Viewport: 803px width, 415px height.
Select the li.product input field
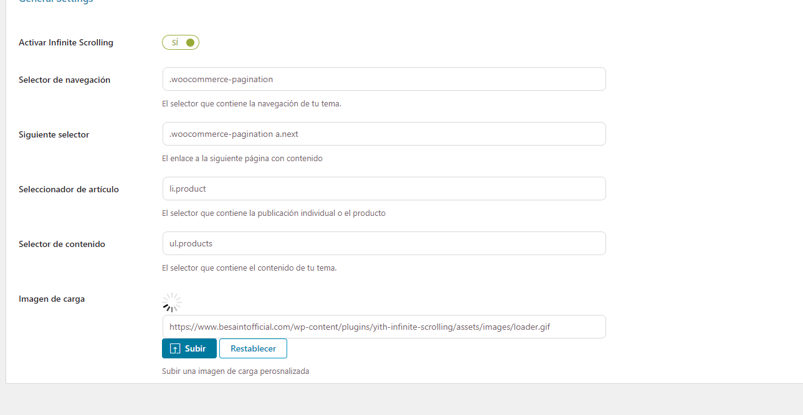point(384,189)
